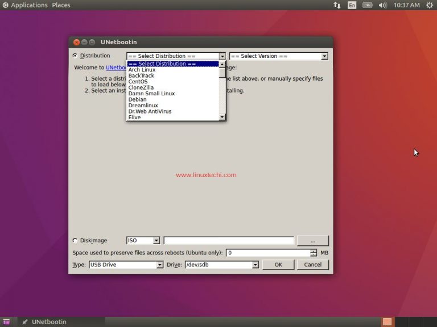
Task: Open the sound volume indicator
Action: (382, 5)
